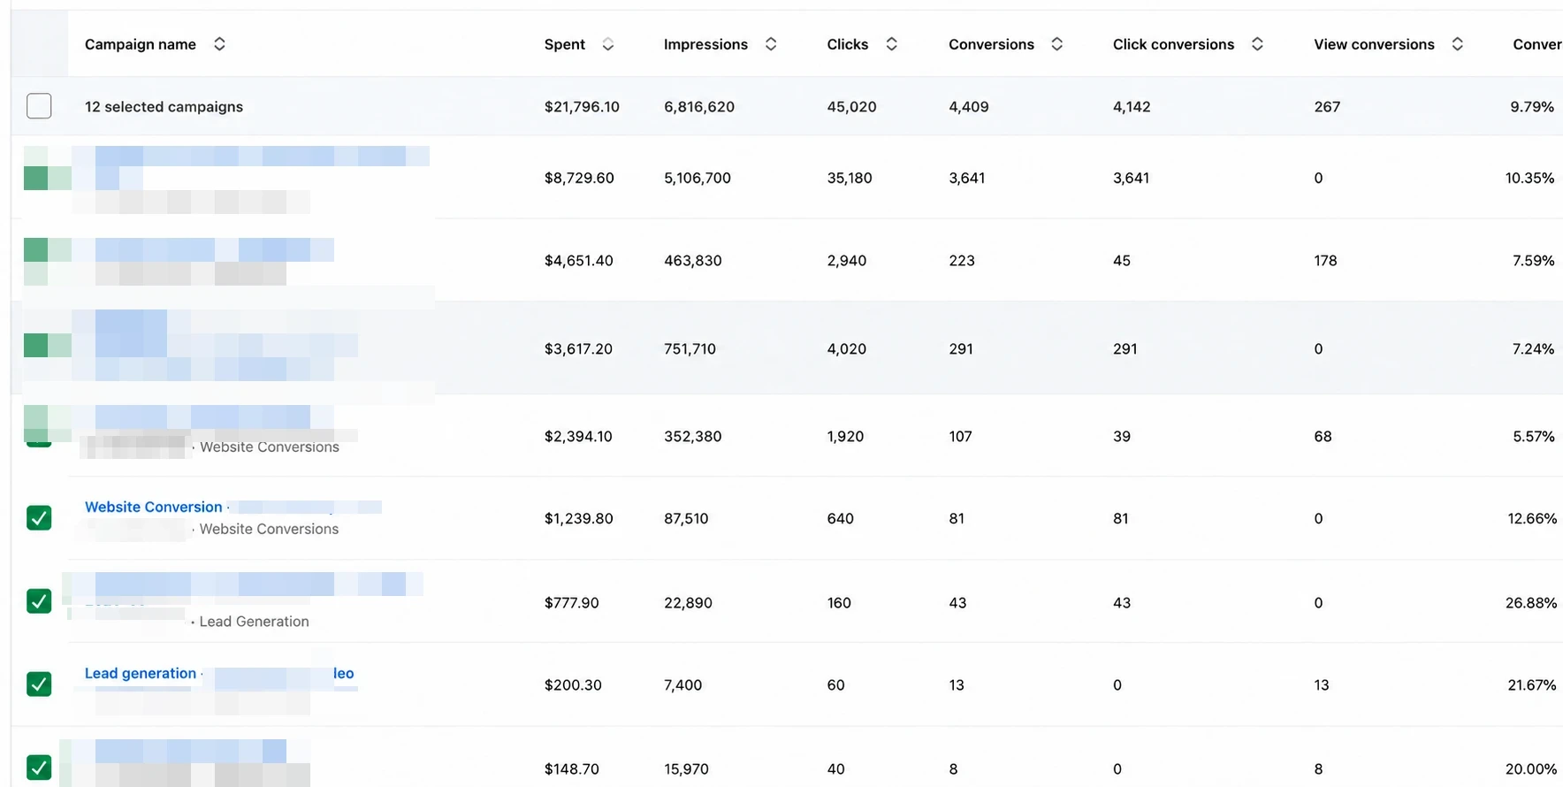Screen dimensions: 1563x787
Task: Select total conversions value 4,409
Action: [969, 106]
